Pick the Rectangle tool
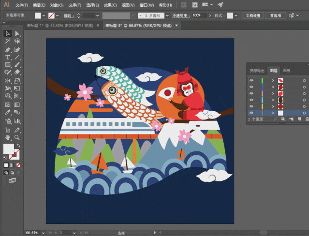Viewport: 309px width, 236px height. coord(8,64)
